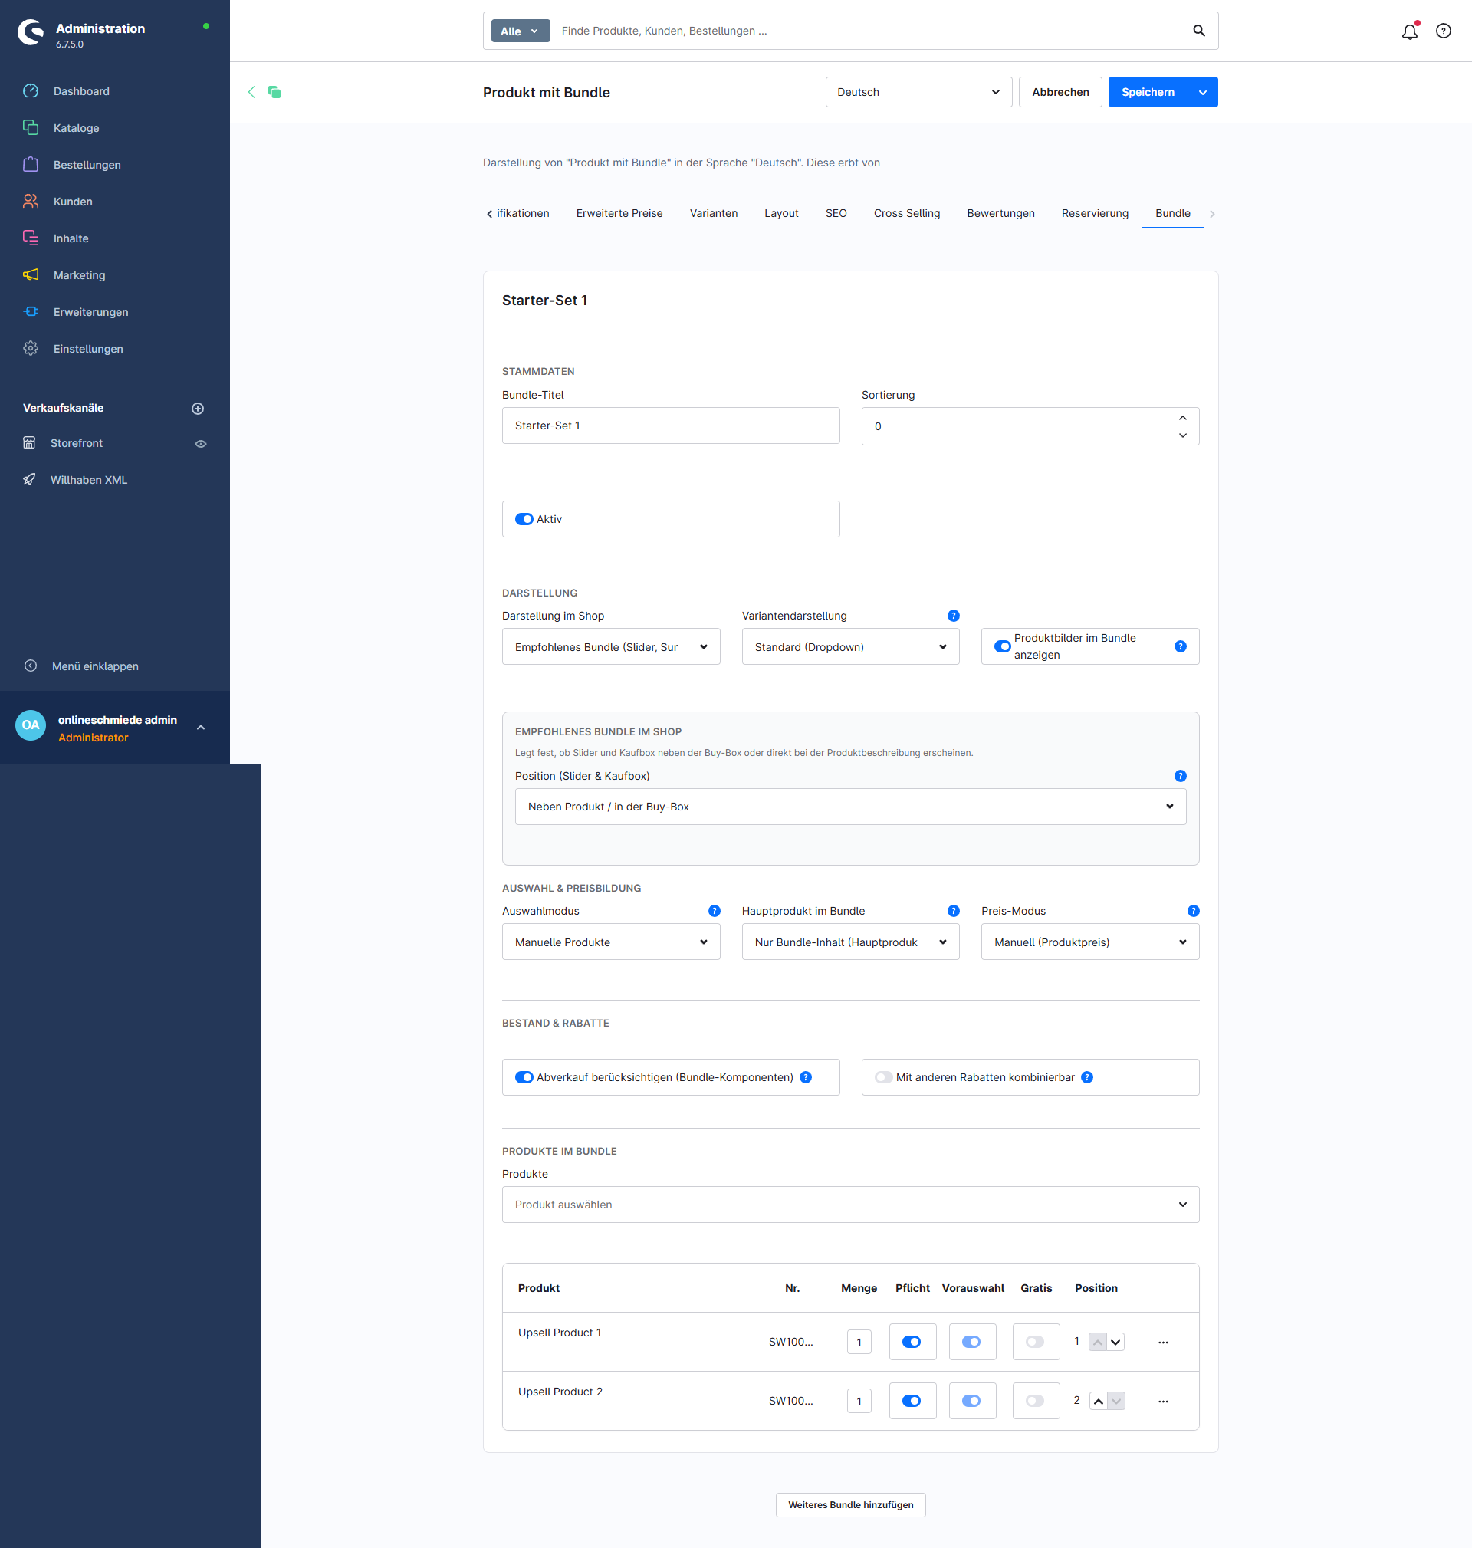The image size is (1472, 1548).
Task: Open the help question mark icon
Action: (1443, 31)
